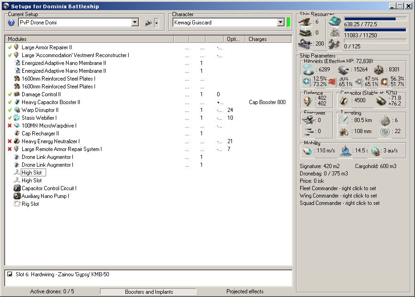
Task: Toggle Damage Control II active state
Action: [10, 94]
